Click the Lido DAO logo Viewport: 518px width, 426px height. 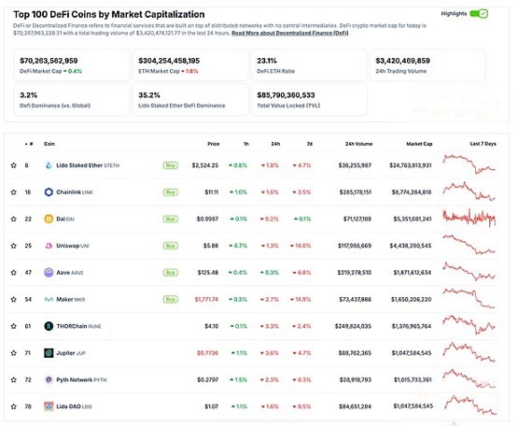pos(49,406)
